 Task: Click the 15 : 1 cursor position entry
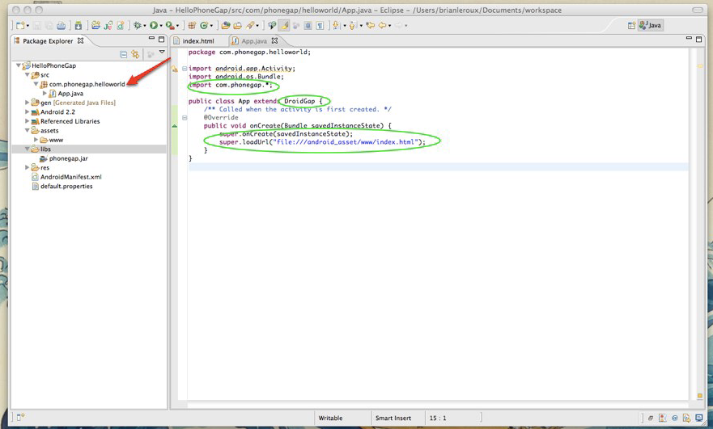438,418
